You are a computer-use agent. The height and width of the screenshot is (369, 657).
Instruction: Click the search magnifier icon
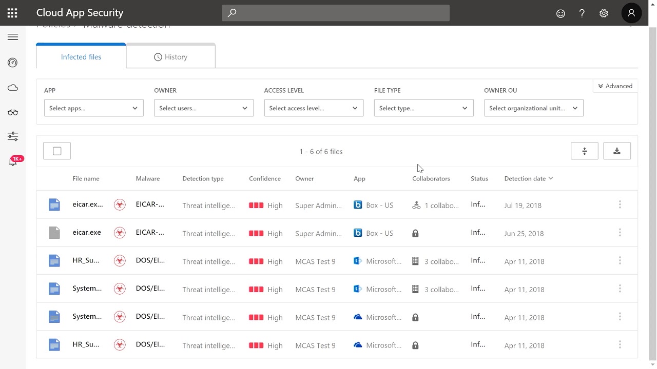tap(232, 13)
